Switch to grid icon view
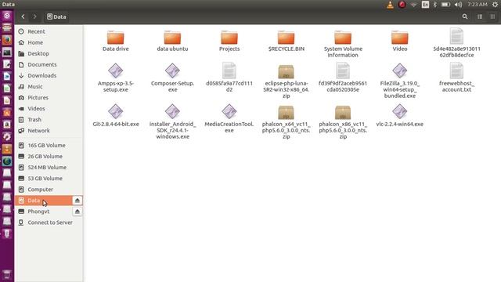Screen dimensions: 501x282 [x=492, y=16]
